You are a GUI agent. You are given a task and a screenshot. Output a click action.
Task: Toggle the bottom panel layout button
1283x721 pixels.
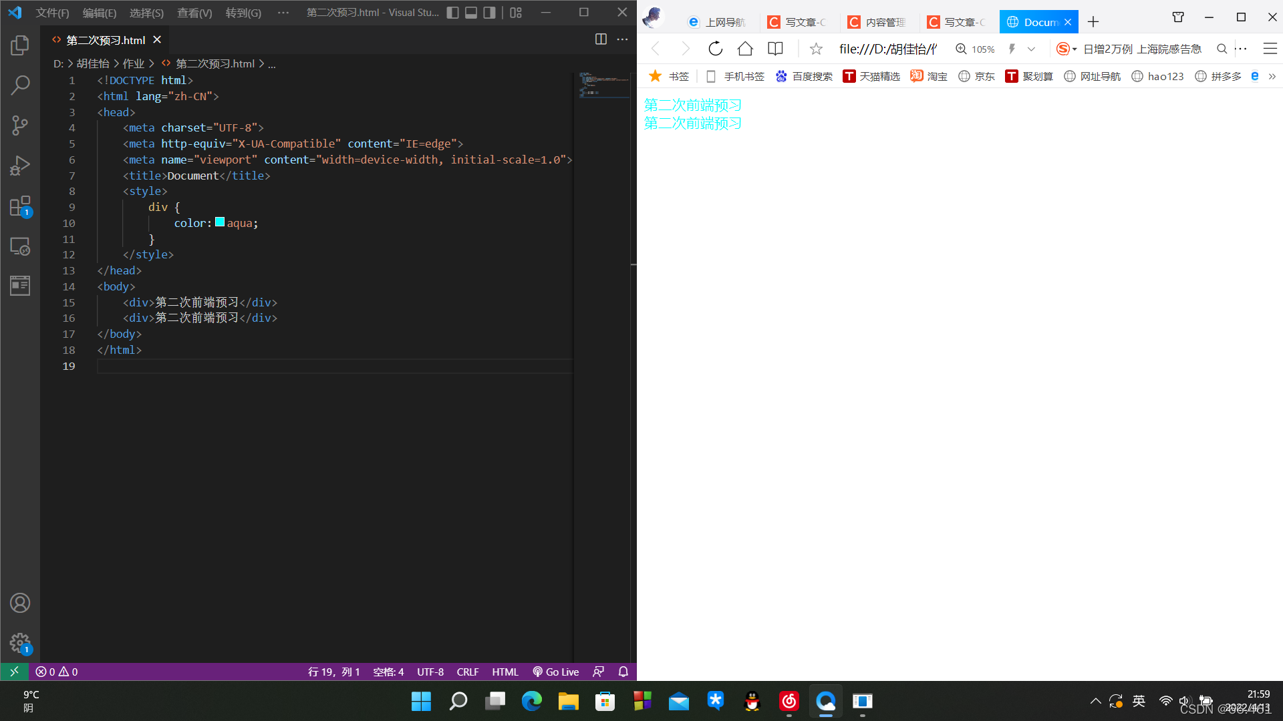tap(471, 13)
